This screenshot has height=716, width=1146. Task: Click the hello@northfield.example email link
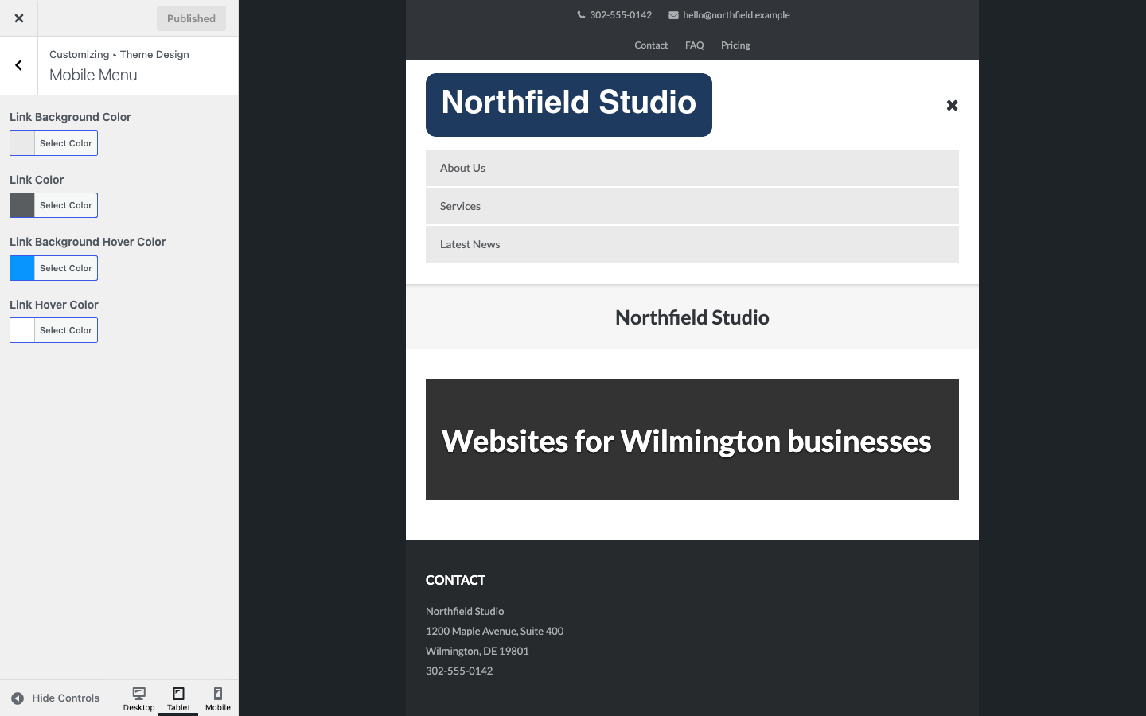736,15
